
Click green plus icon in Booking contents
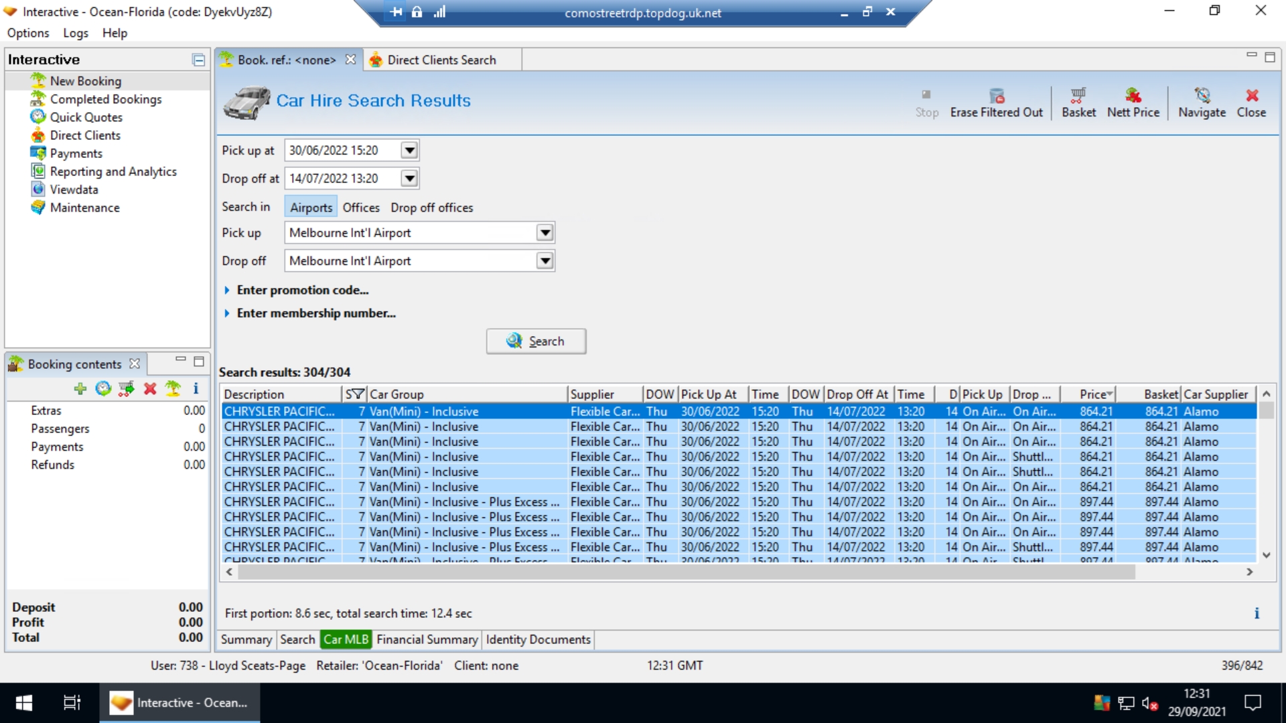pos(80,388)
